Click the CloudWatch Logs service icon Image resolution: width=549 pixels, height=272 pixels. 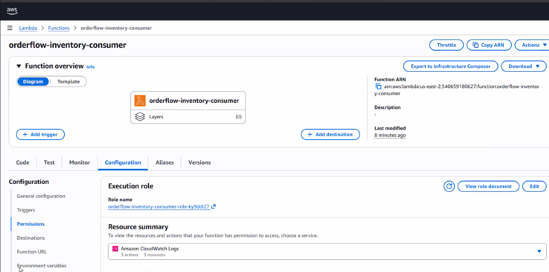115,249
